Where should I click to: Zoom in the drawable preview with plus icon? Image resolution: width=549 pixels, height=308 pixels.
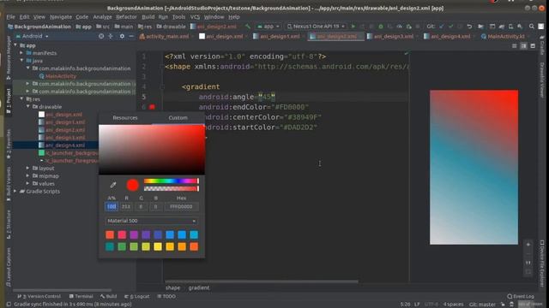[528, 245]
